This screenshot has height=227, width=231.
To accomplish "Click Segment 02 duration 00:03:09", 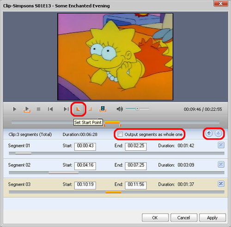I will (x=186, y=165).
